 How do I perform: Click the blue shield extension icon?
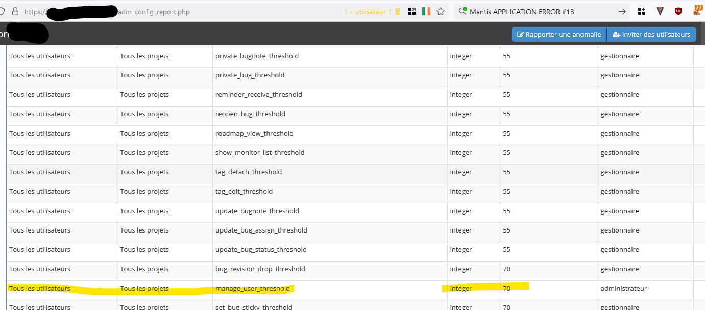point(660,11)
